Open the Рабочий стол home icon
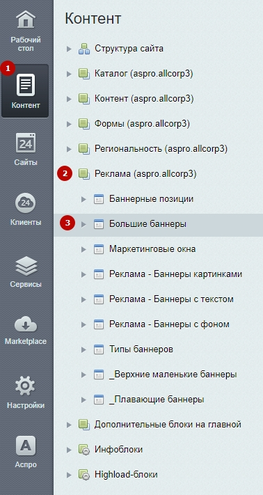The image size is (263, 495). coord(26,20)
